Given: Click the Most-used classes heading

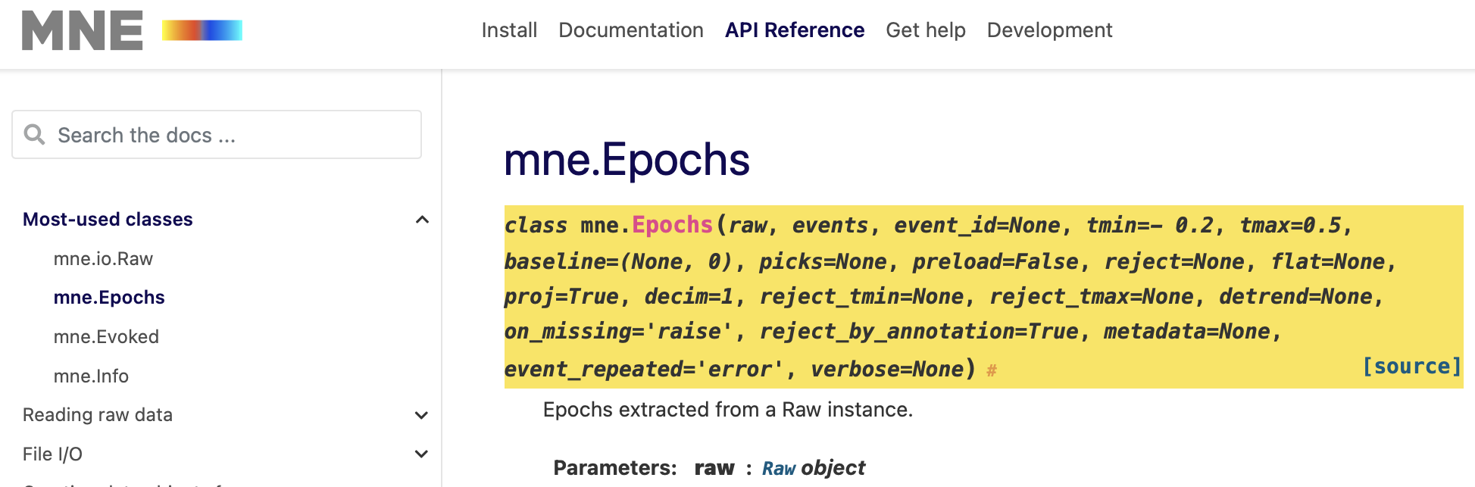Looking at the screenshot, I should click(108, 220).
